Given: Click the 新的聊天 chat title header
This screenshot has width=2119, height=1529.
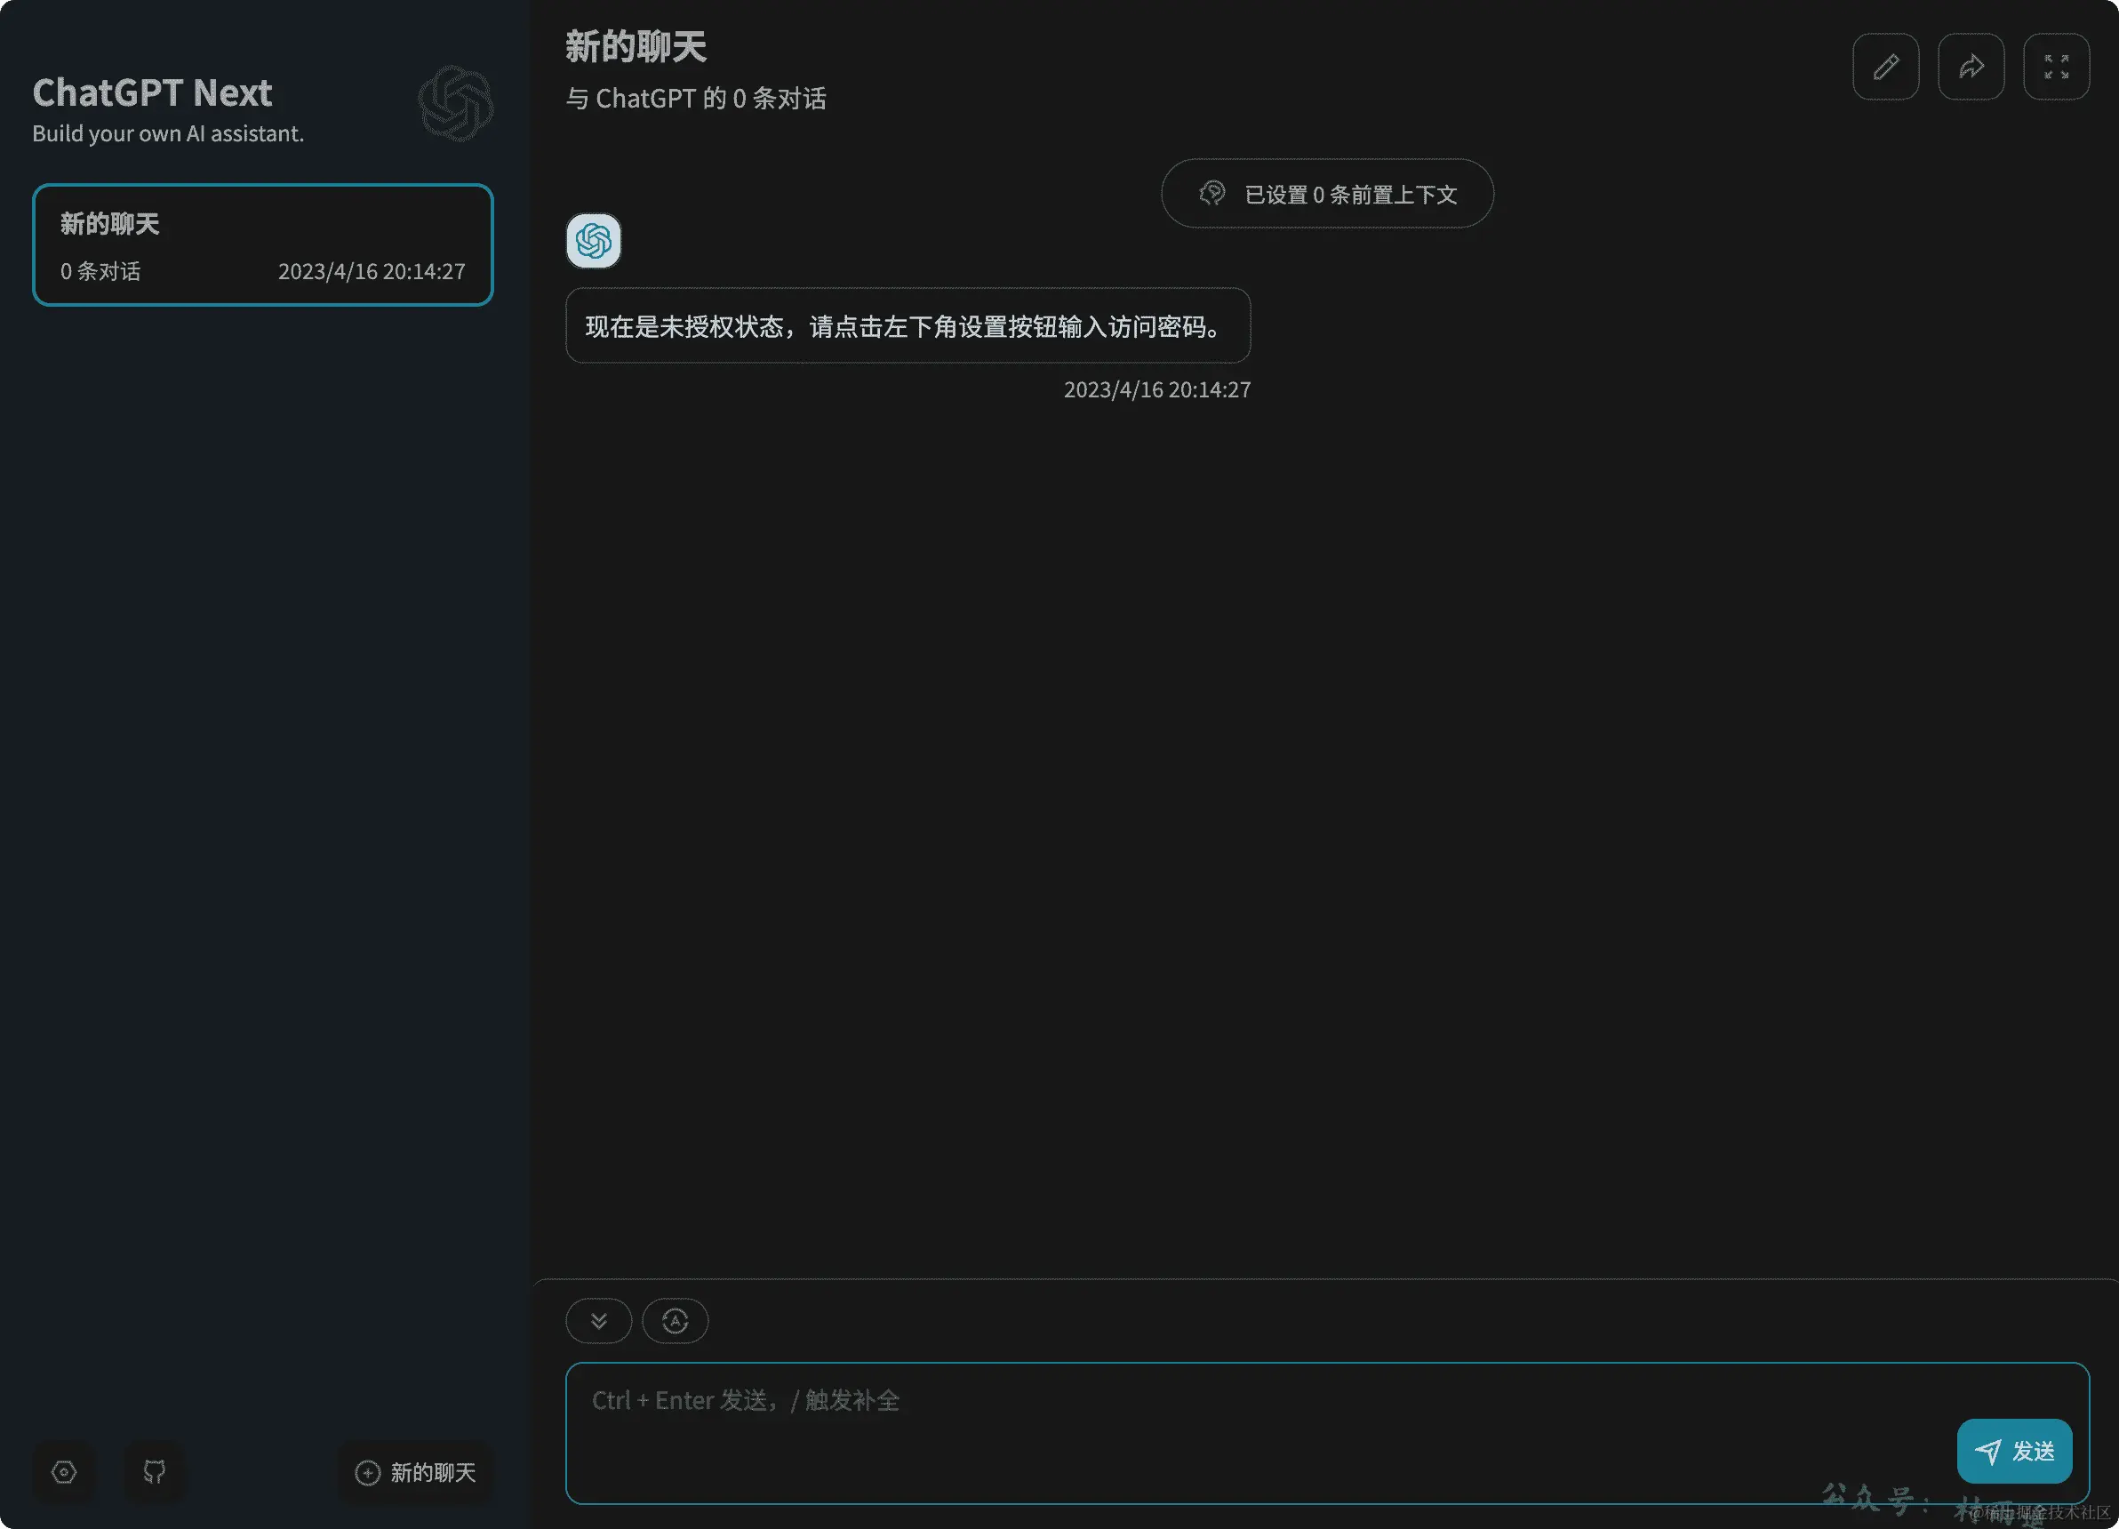Looking at the screenshot, I should [636, 47].
